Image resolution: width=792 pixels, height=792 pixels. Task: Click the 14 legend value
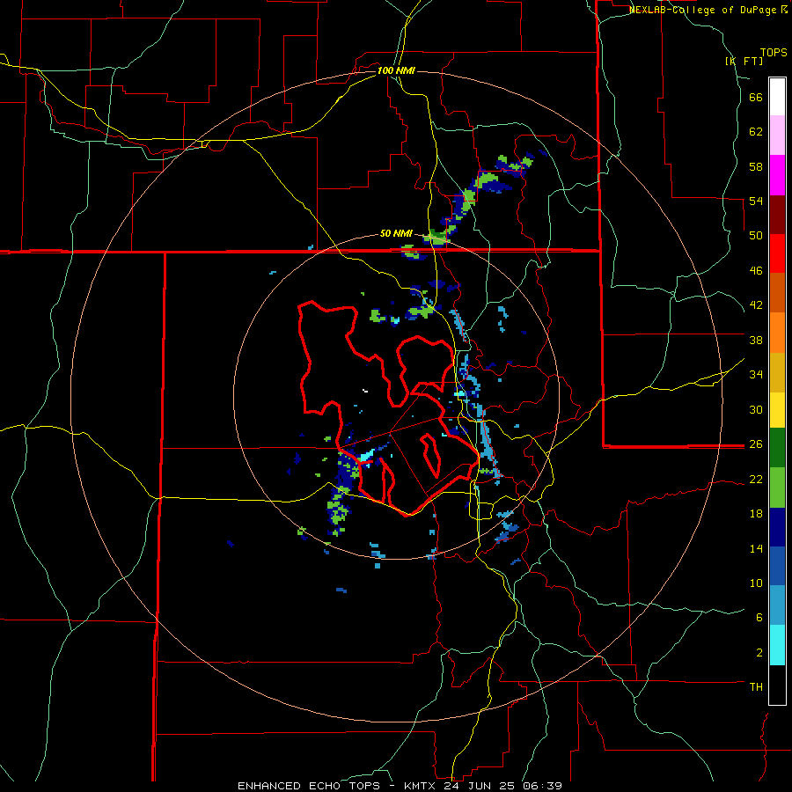pos(756,548)
